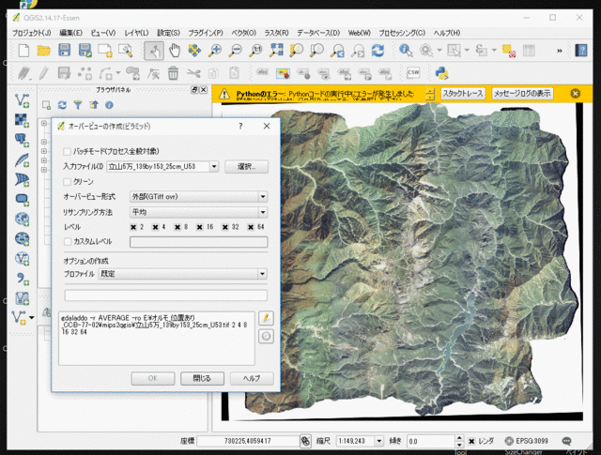Show the message log button
Viewport: 601px width, 455px height.
pos(522,94)
